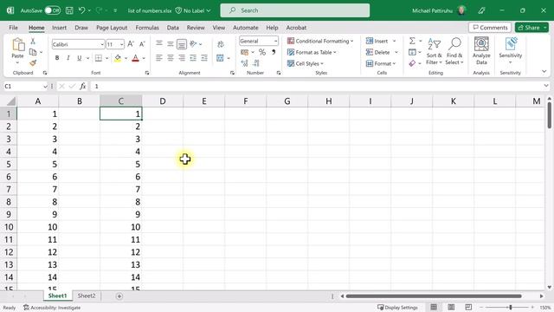The height and width of the screenshot is (312, 554).
Task: Open the font size dropdown
Action: tap(121, 44)
